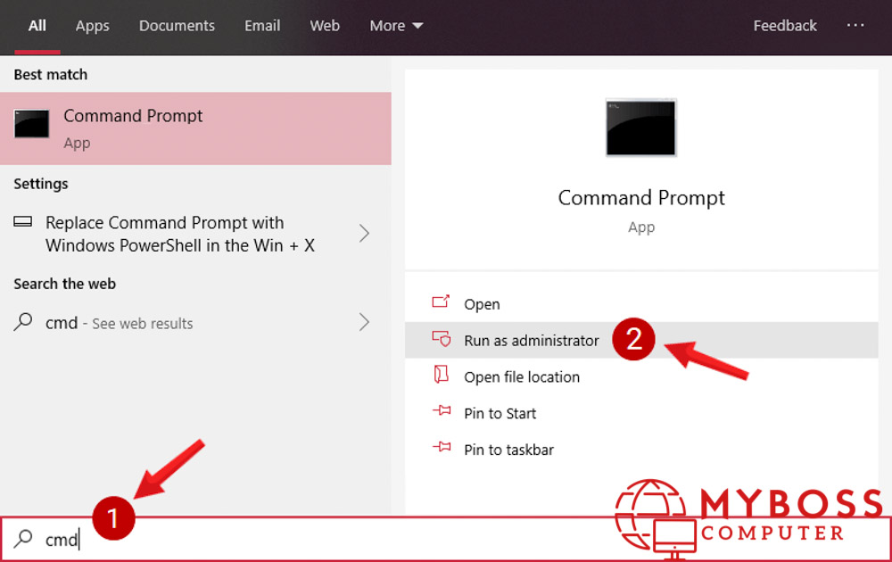Screen dimensions: 892x562
Task: Click the settings icon beside Replace Command Prompt
Action: pyautogui.click(x=24, y=222)
